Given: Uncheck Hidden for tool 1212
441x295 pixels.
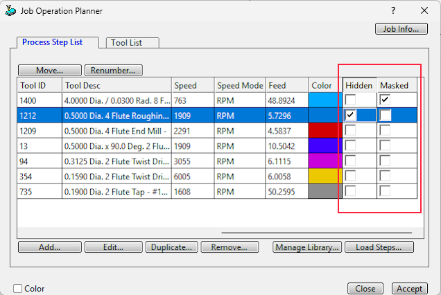Looking at the screenshot, I should (350, 115).
